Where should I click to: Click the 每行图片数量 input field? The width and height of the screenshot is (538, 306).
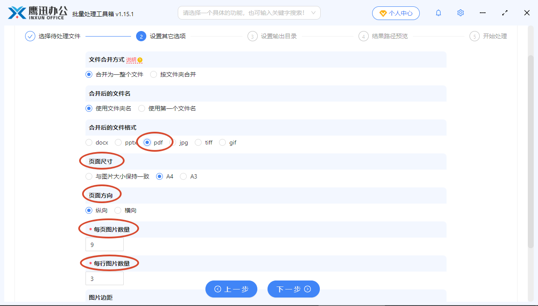click(105, 278)
